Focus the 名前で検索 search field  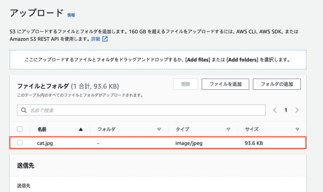[x=141, y=110]
